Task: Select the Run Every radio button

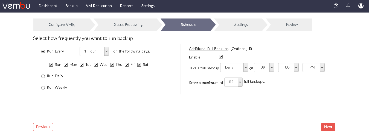Action: (x=43, y=51)
